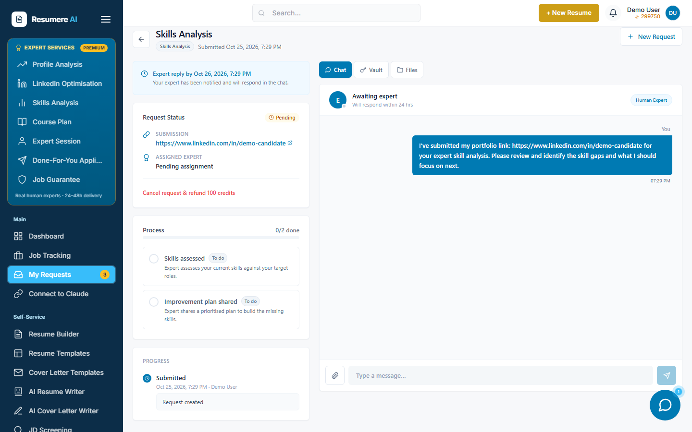Click the My Requests count badge 3
Screen dimensions: 692x432
coord(105,275)
